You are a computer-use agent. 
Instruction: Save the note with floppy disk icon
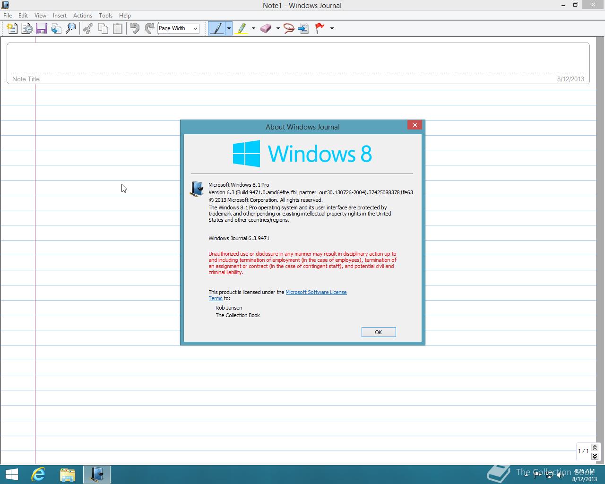41,28
